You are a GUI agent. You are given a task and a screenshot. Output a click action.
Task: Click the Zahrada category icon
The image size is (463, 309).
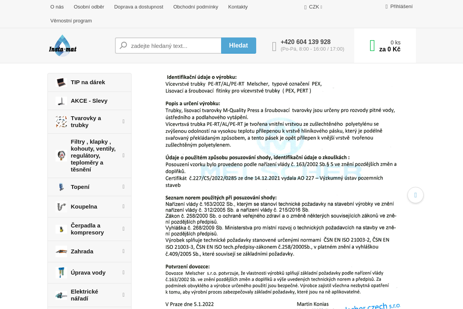point(61,251)
